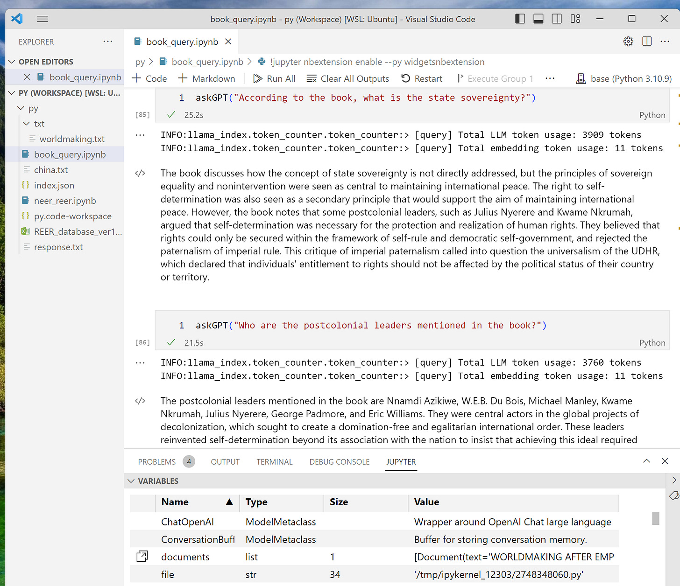Toggle primary side bar layout icon

pos(520,19)
